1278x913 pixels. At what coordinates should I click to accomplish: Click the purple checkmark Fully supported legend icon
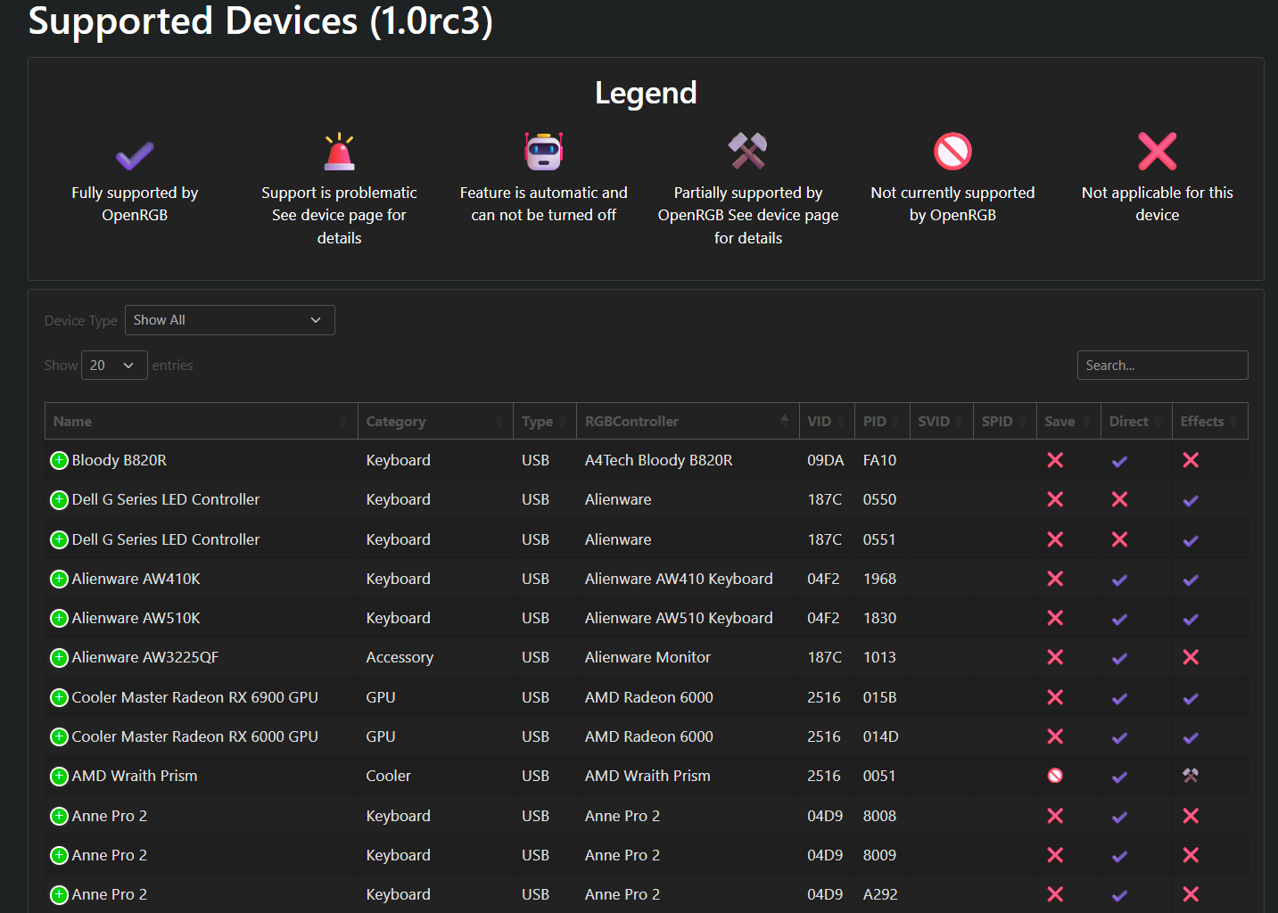(x=135, y=155)
